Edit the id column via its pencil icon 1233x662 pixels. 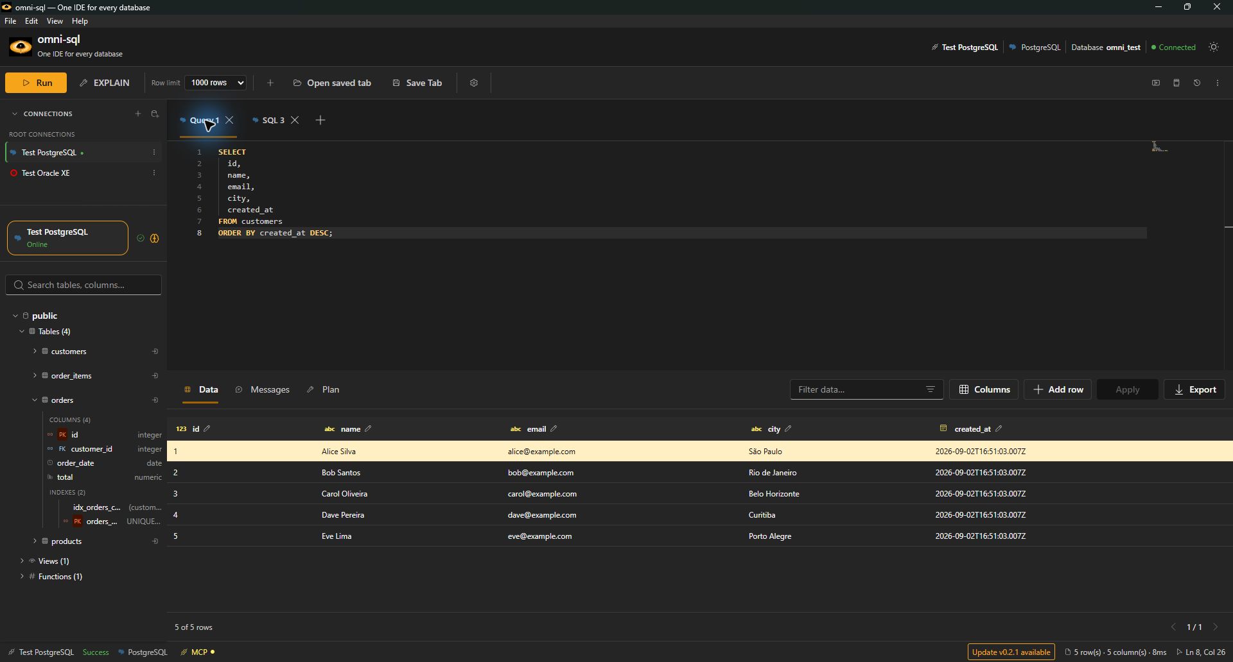coord(207,429)
